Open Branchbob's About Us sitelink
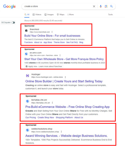 click(x=38, y=42)
